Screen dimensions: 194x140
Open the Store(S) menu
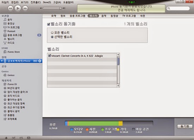47,2
